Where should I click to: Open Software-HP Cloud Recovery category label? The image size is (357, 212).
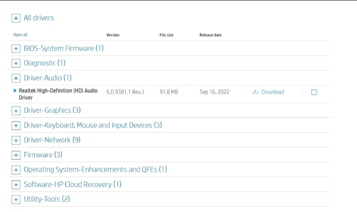point(72,185)
